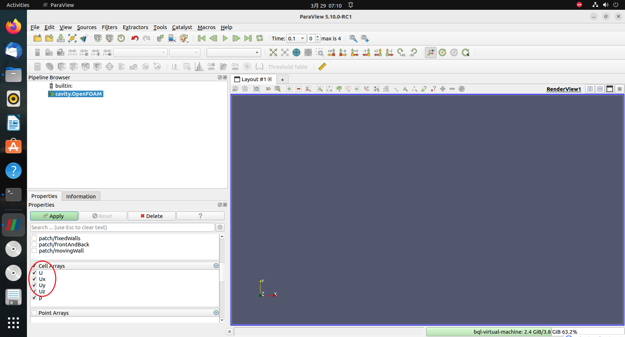Click the green Apply button
Viewport: 625px width, 337px height.
pos(54,216)
